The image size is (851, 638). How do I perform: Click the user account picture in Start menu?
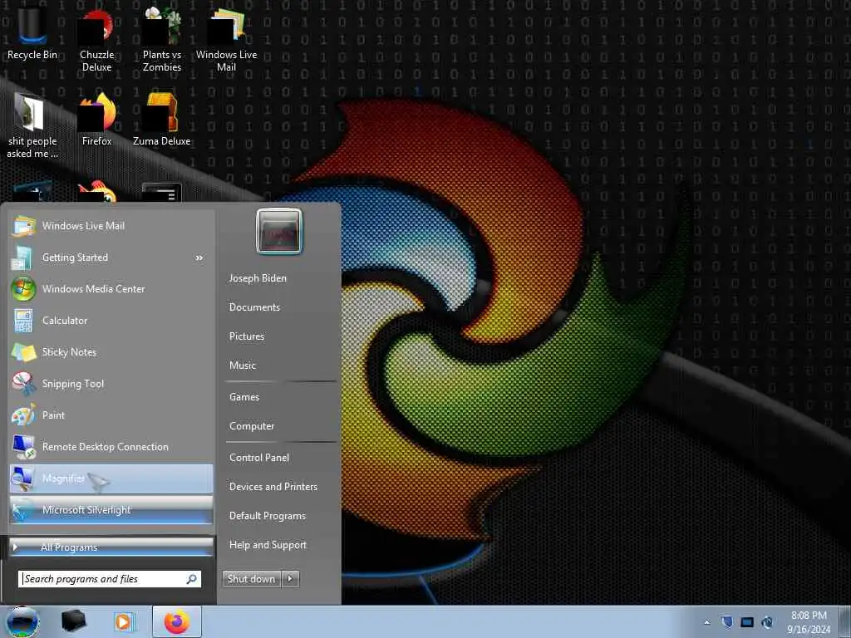(x=279, y=231)
